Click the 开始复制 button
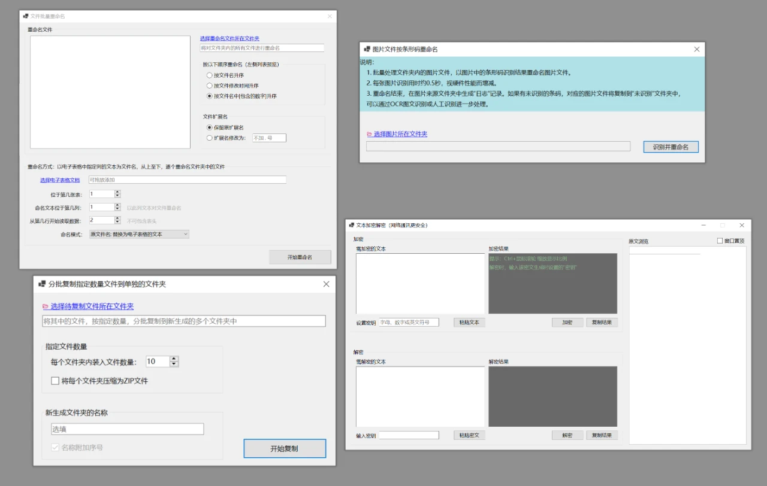The width and height of the screenshot is (767, 486). point(285,448)
